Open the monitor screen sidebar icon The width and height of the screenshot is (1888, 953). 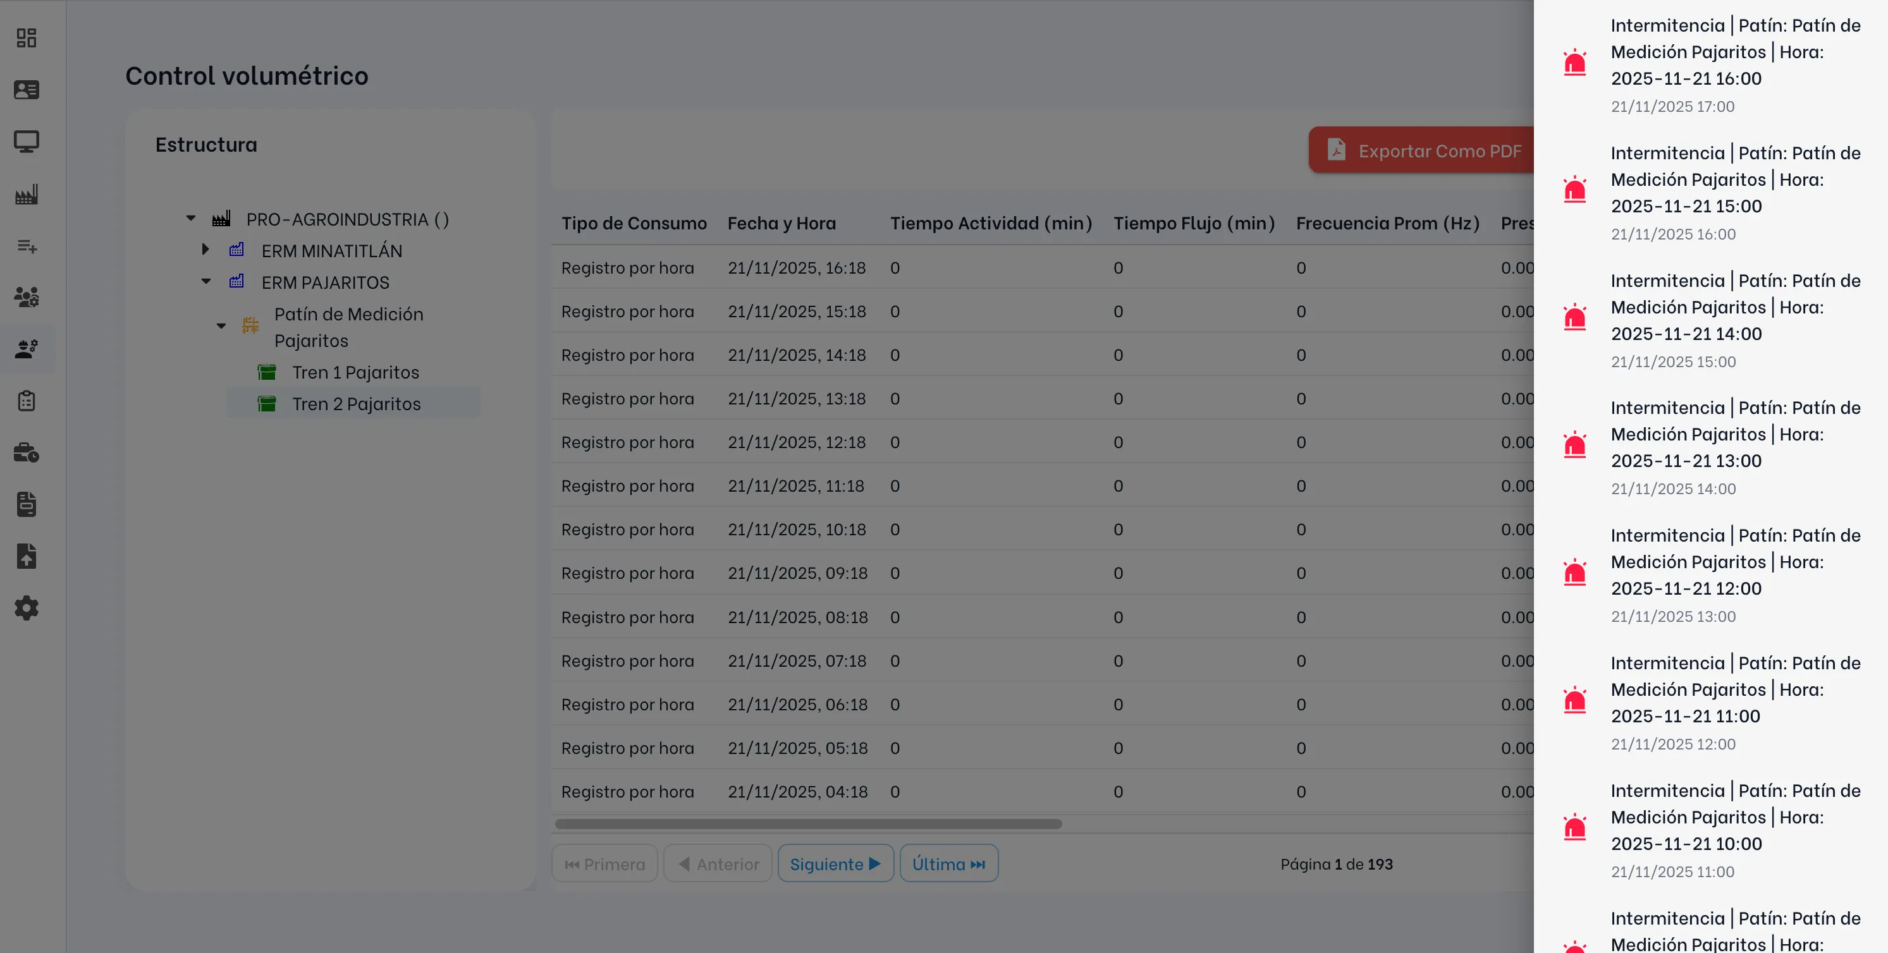pyautogui.click(x=27, y=142)
